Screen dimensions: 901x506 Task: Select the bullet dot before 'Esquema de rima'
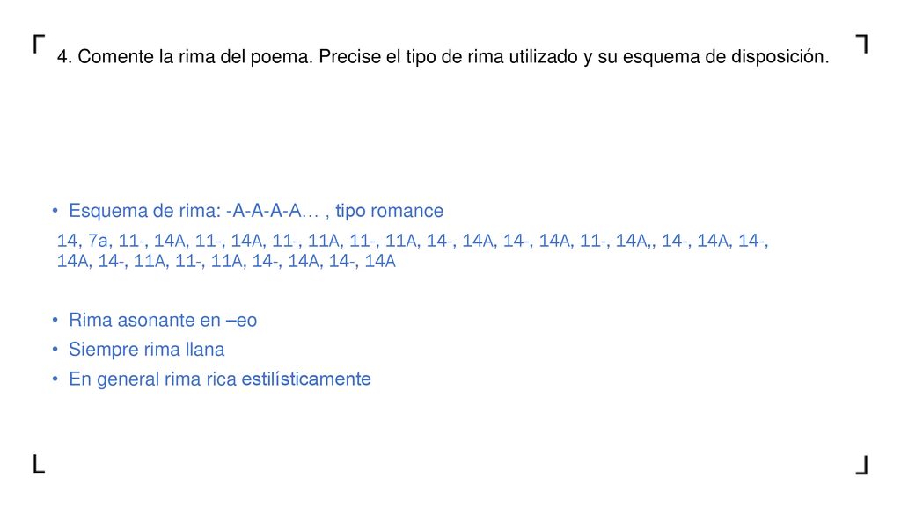55,211
